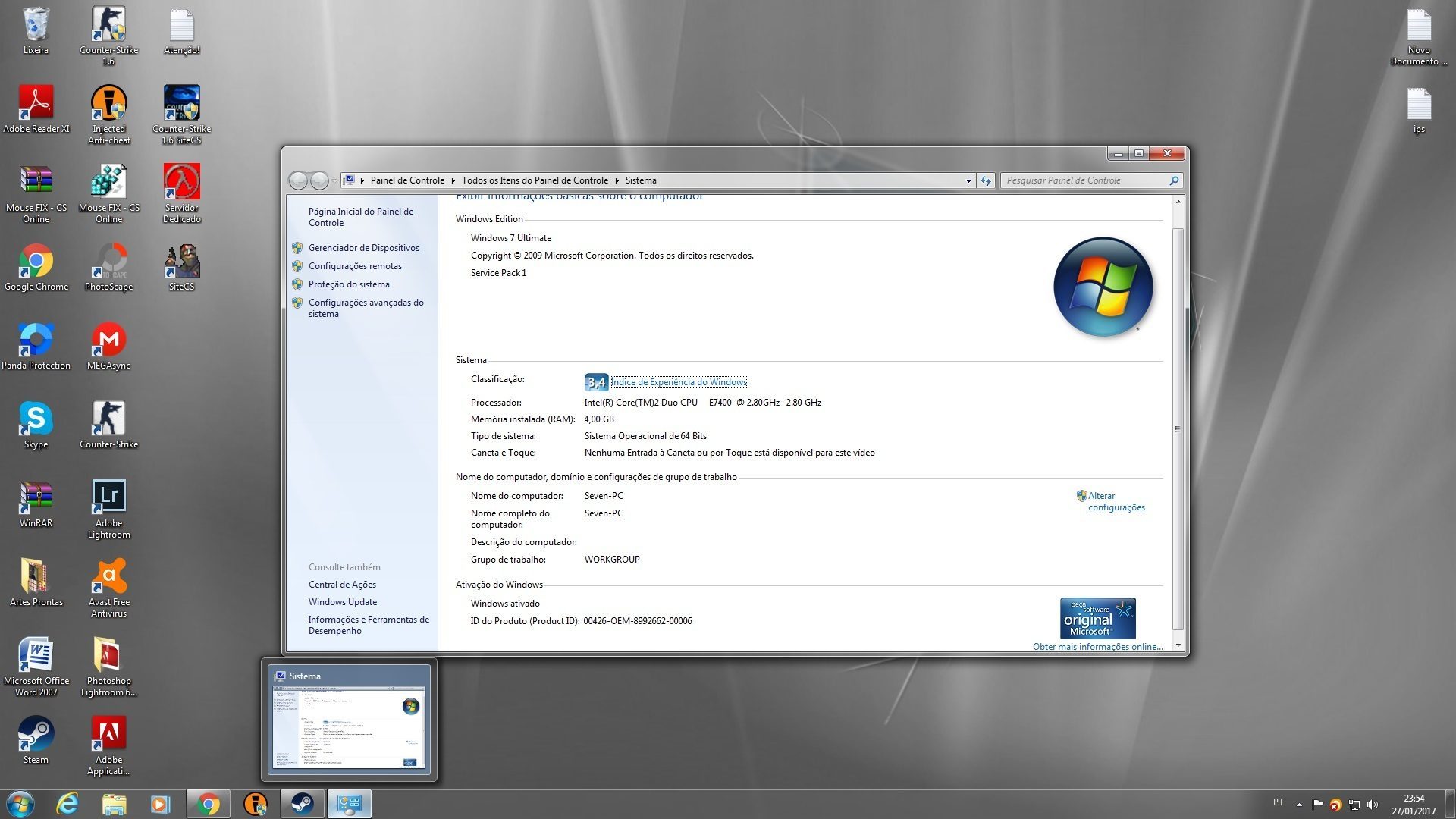Expand address bar history dropdown arrow
Image resolution: width=1456 pixels, height=819 pixels.
coord(968,180)
